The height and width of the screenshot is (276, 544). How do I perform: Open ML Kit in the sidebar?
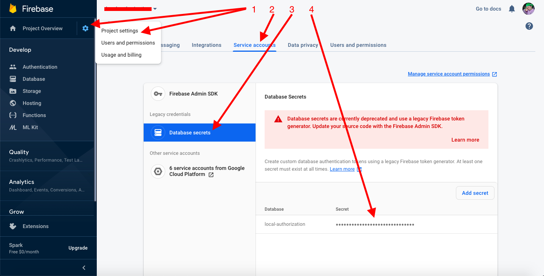click(30, 127)
